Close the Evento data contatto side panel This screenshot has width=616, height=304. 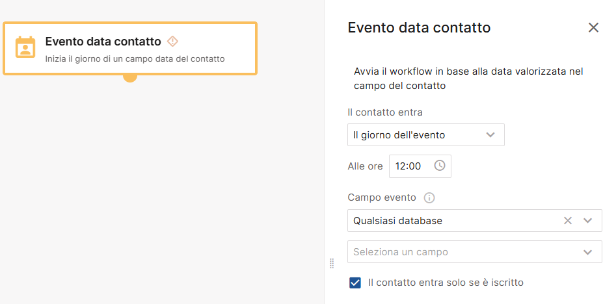pos(593,27)
